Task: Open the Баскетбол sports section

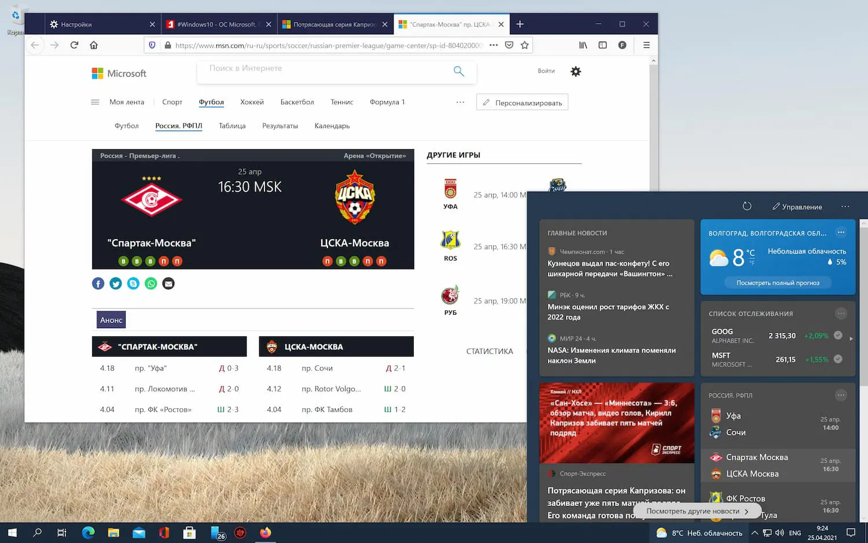Action: coord(297,102)
